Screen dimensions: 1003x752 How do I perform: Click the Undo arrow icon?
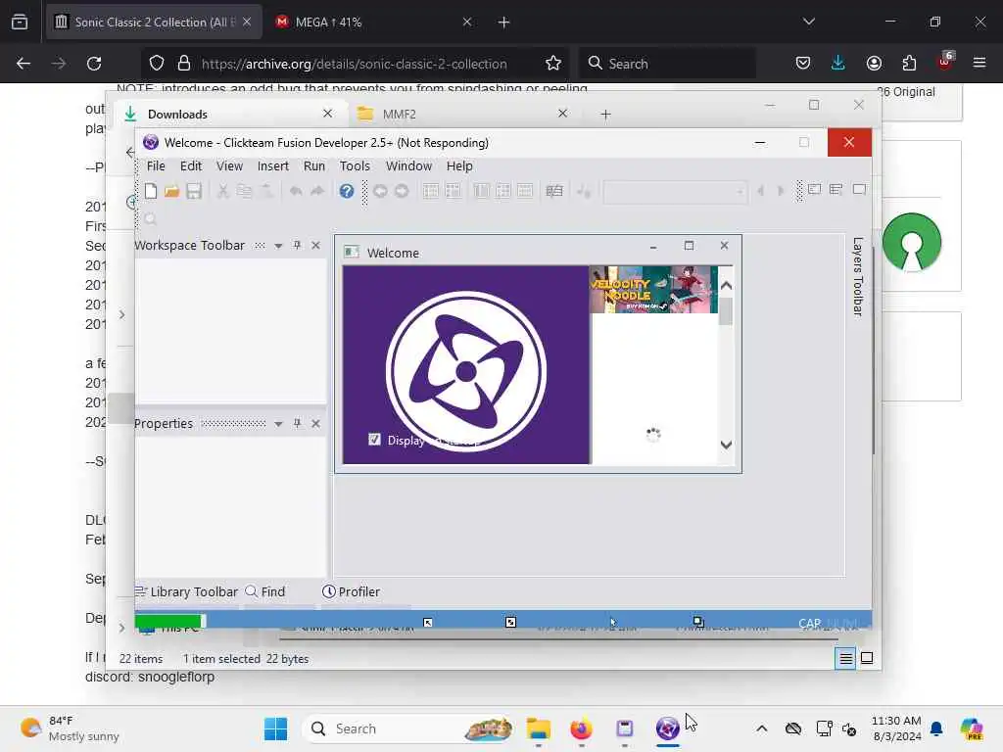[296, 191]
